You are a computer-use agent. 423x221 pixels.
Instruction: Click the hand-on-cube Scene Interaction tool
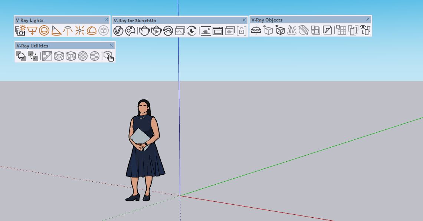point(108,56)
